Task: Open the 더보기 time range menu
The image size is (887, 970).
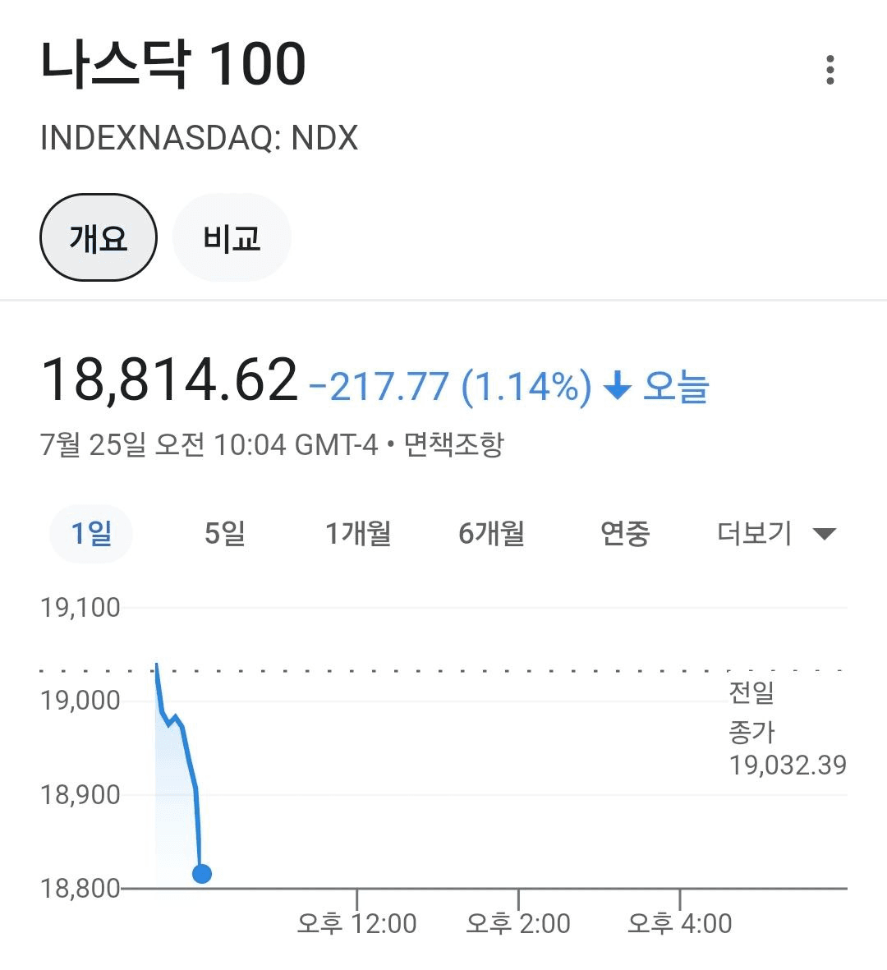Action: pos(776,533)
